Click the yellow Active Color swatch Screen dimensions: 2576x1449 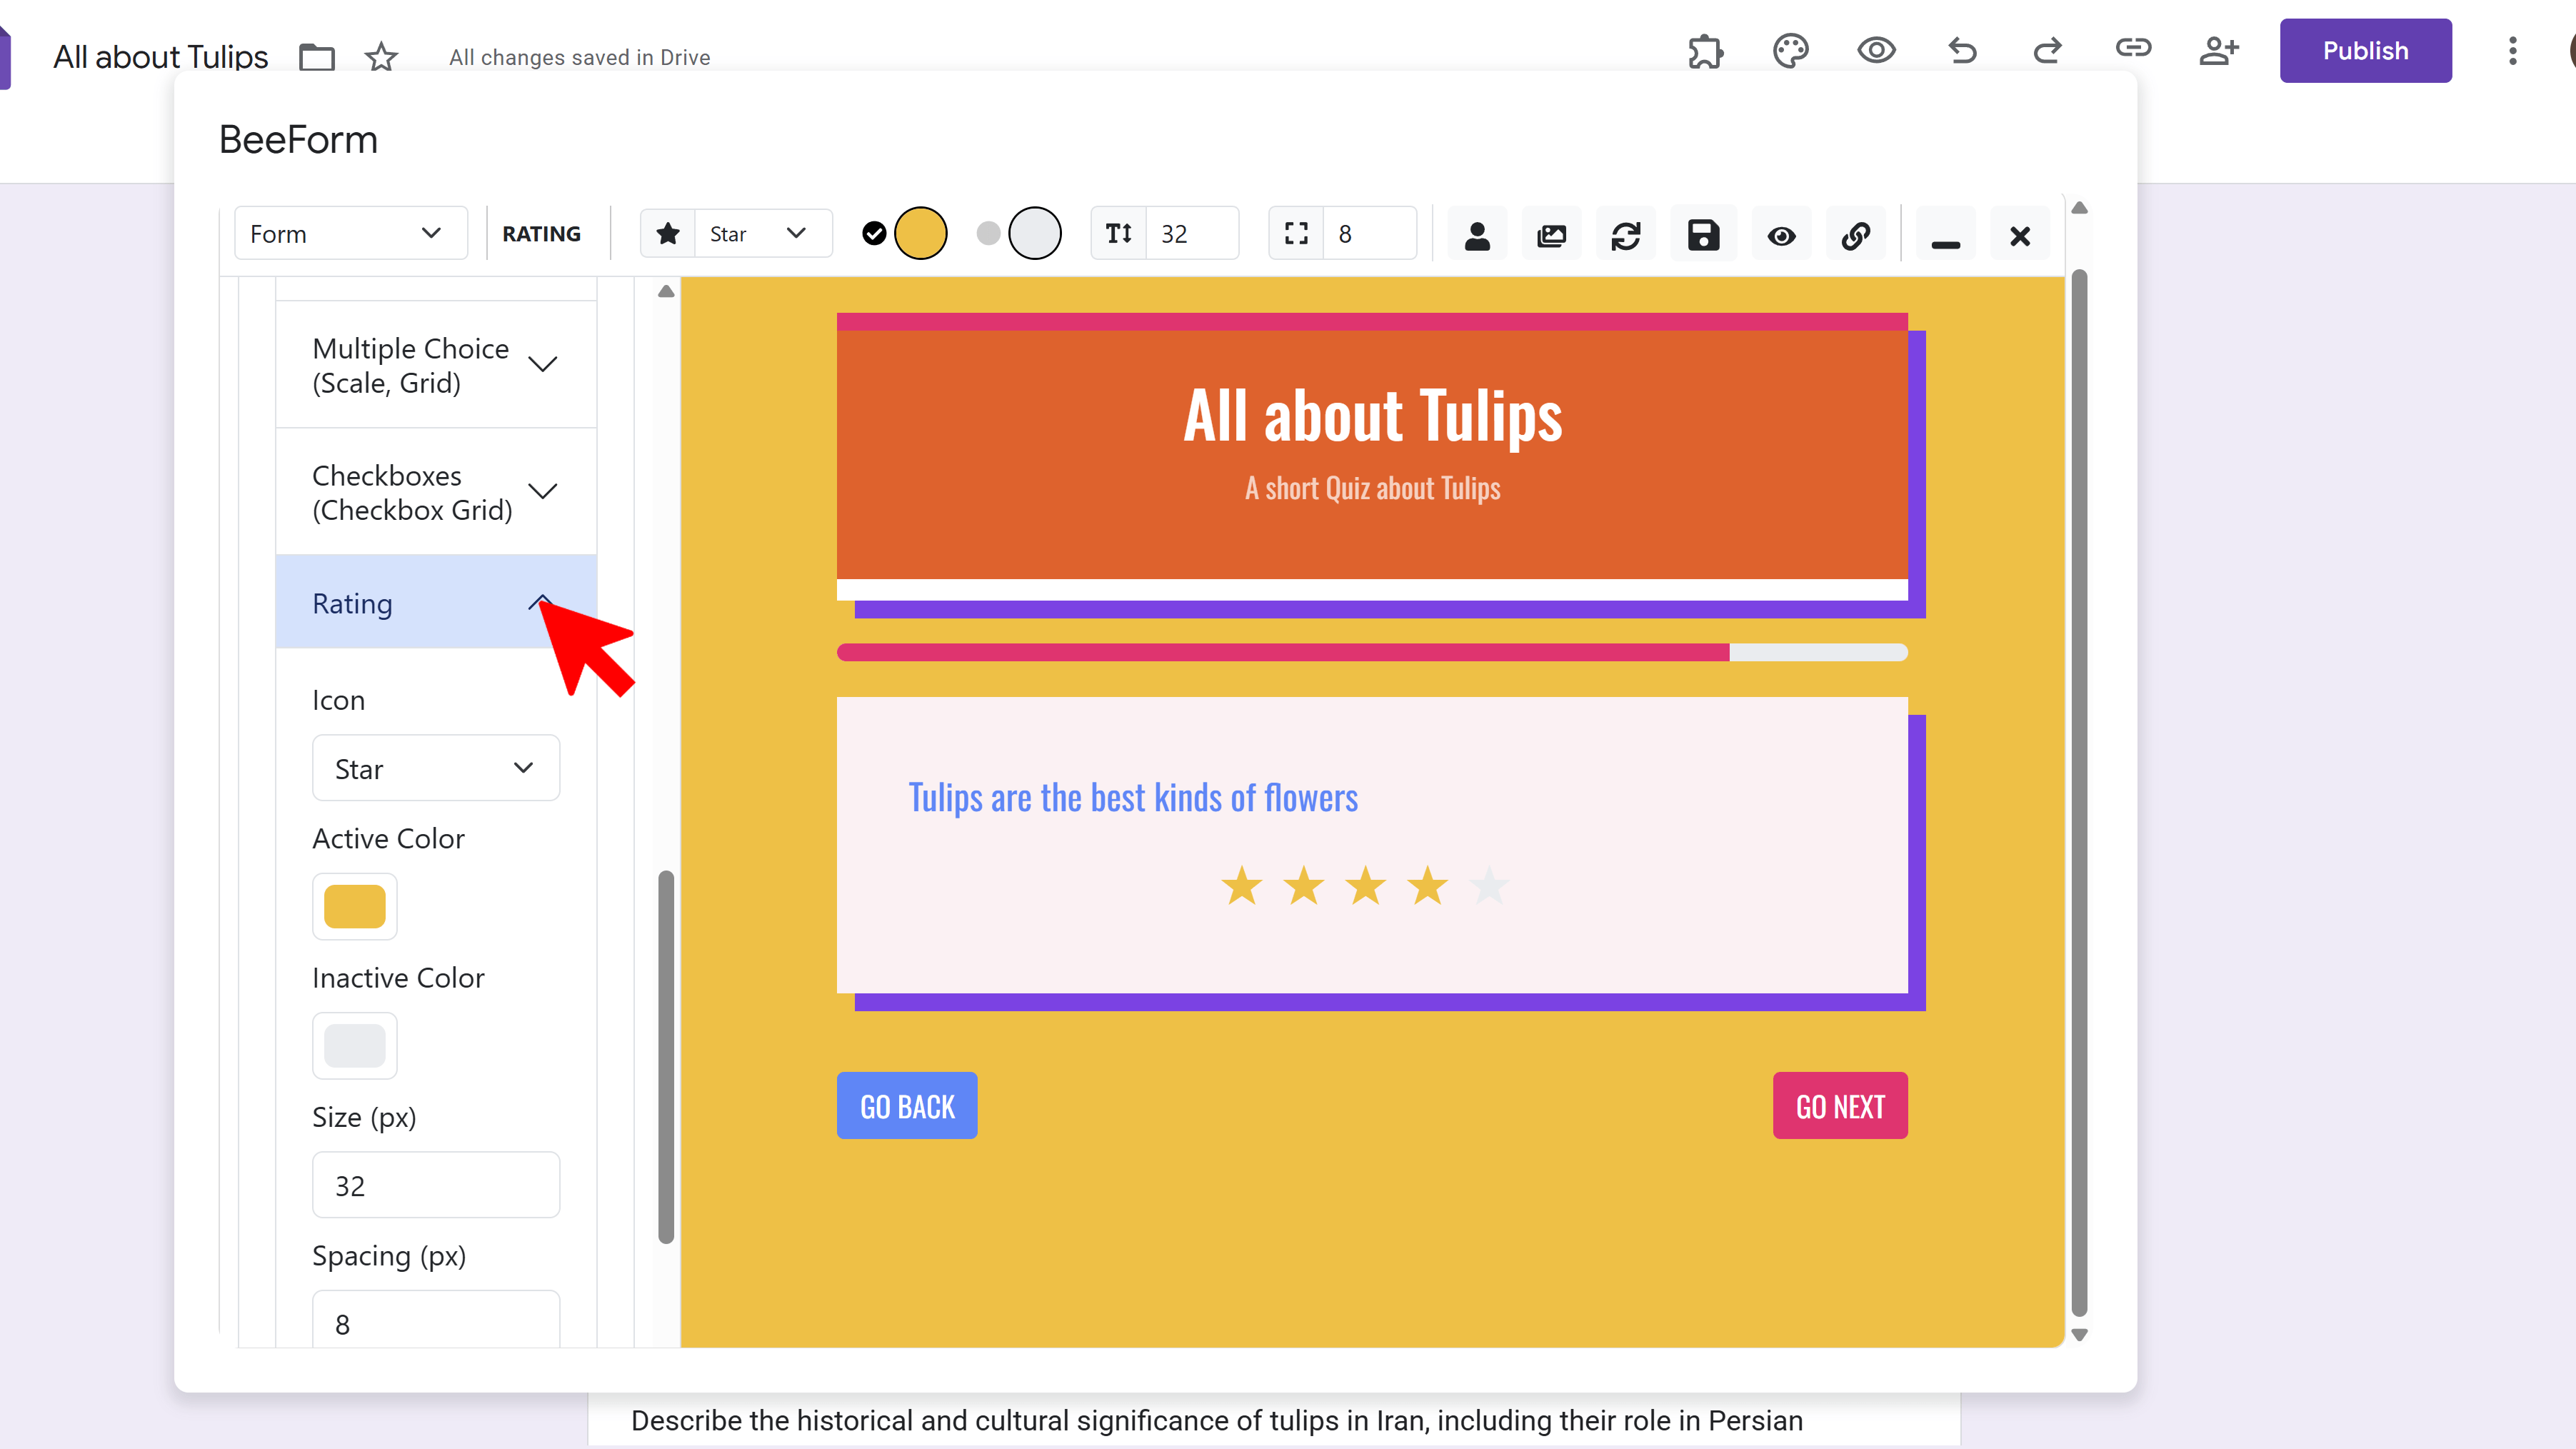tap(355, 906)
